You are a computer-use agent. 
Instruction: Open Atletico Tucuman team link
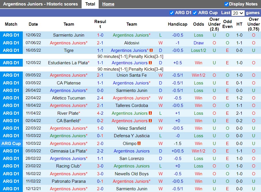[x=69, y=98]
